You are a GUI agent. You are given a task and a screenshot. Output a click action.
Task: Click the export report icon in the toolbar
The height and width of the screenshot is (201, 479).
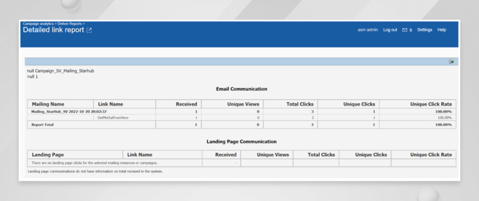(x=451, y=61)
